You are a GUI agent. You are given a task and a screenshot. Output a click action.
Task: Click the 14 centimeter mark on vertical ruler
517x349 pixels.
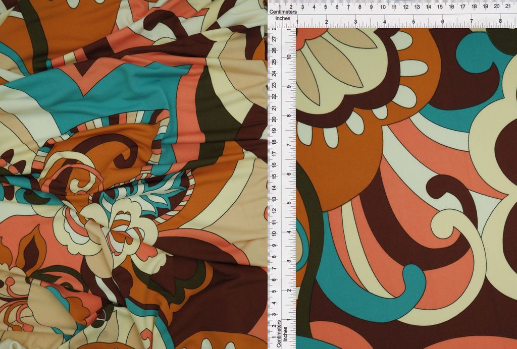pos(273,188)
